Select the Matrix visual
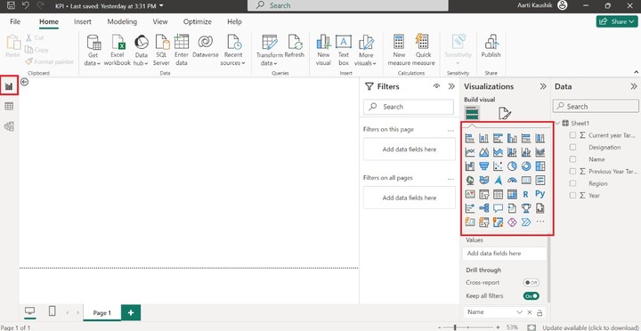Image resolution: width=641 pixels, height=331 pixels. tap(512, 194)
